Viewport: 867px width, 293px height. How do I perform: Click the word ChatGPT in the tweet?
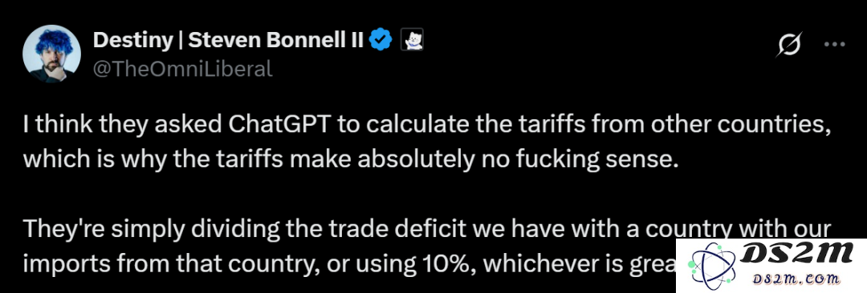[279, 126]
